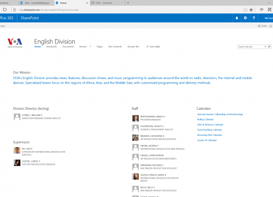
Task: Open Notebook in site navigation
Action: click(x=51, y=46)
